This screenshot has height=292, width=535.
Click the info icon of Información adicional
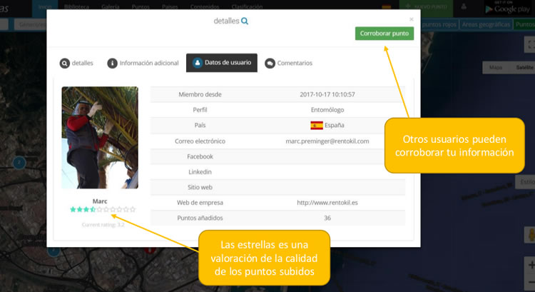click(112, 63)
